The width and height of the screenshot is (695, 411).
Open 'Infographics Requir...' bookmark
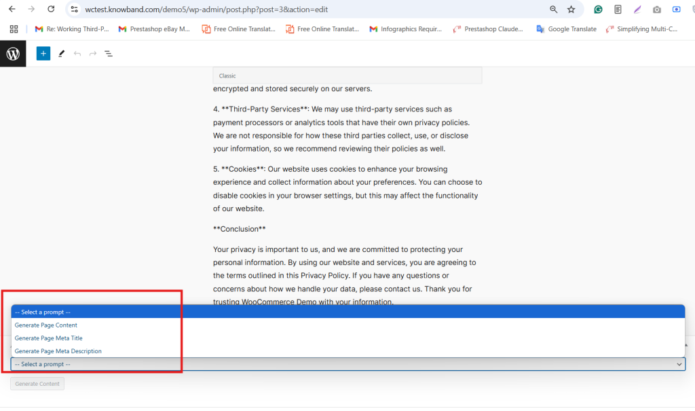click(406, 29)
